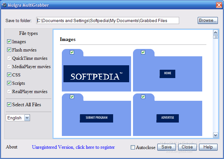The height and width of the screenshot is (159, 224).
Task: Close the MultiGrabber window with the X
Action: click(219, 5)
